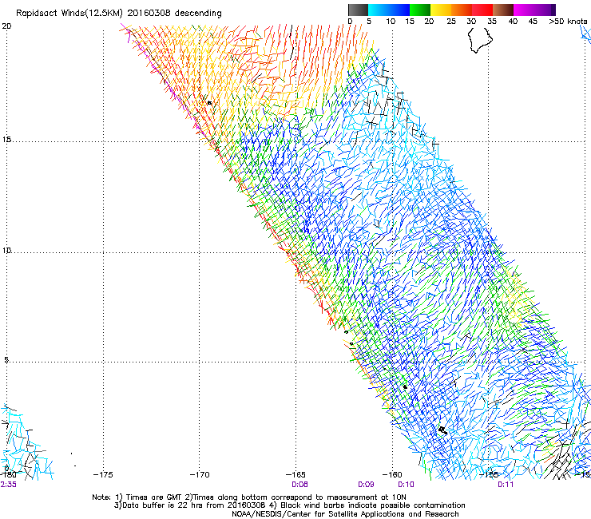Select the yellow 20–25 knots legend swatch
Image resolution: width=591 pixels, height=519 pixels.
(441, 10)
